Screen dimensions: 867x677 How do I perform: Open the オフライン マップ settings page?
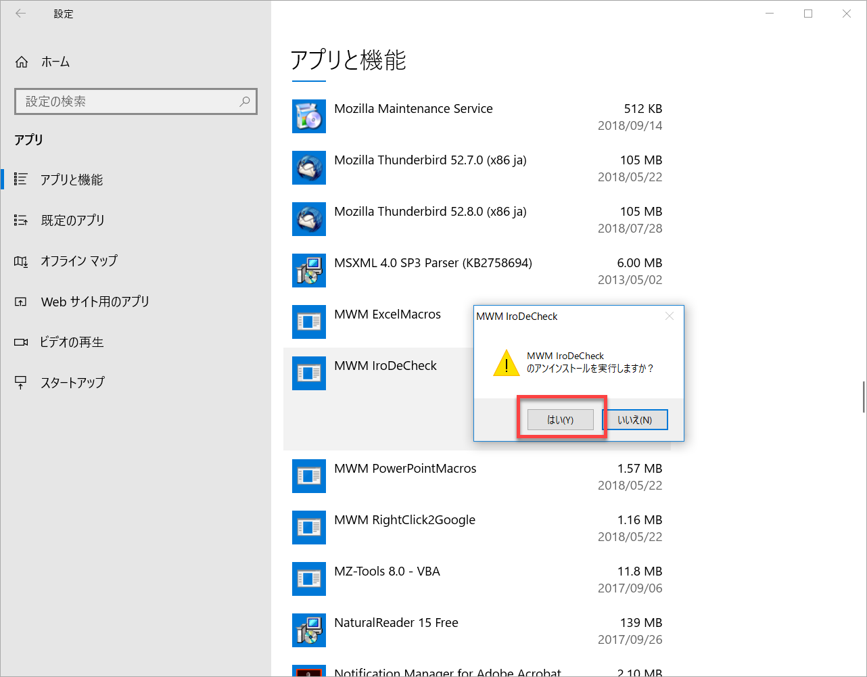point(78,261)
